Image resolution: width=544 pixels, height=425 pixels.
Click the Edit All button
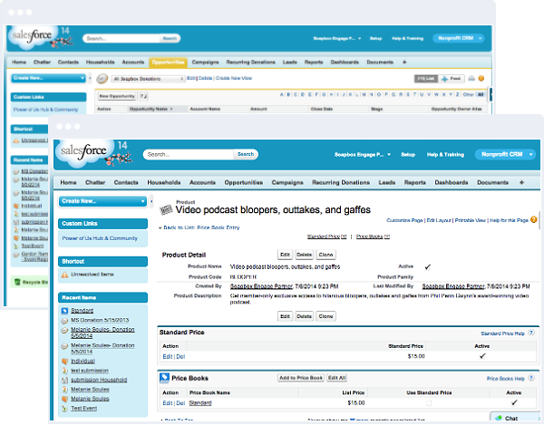click(x=337, y=378)
